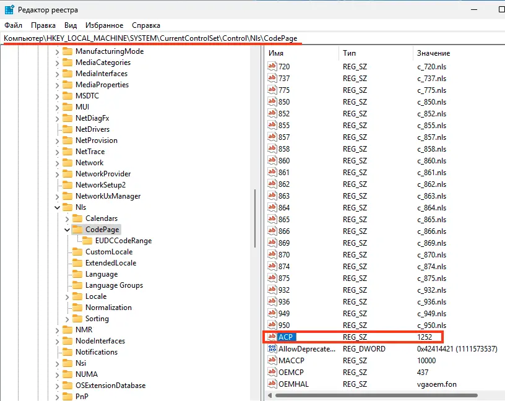Click the string icon of OEMHAL value

272,384
